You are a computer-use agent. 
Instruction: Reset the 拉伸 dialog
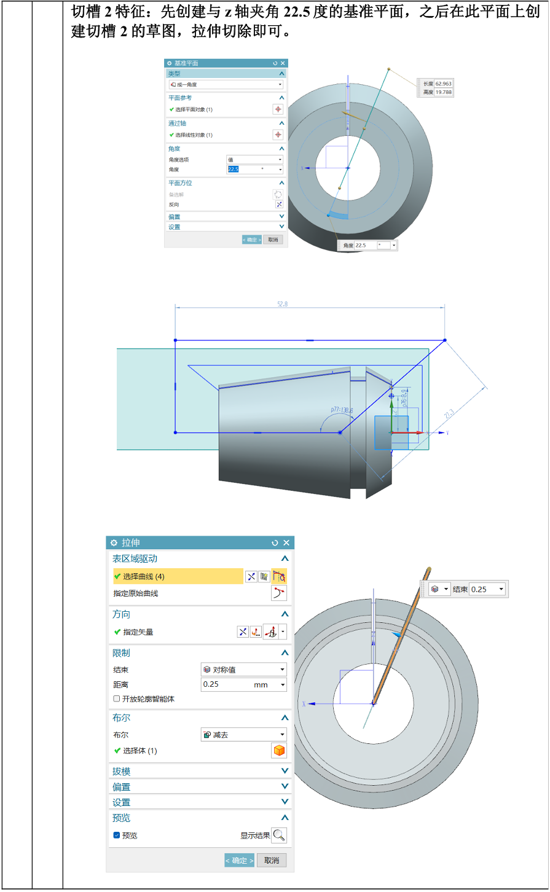click(x=275, y=543)
